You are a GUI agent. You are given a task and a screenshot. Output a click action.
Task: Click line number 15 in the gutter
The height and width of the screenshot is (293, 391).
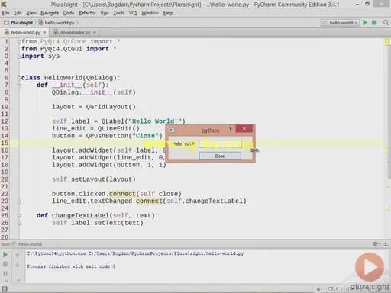(x=5, y=143)
